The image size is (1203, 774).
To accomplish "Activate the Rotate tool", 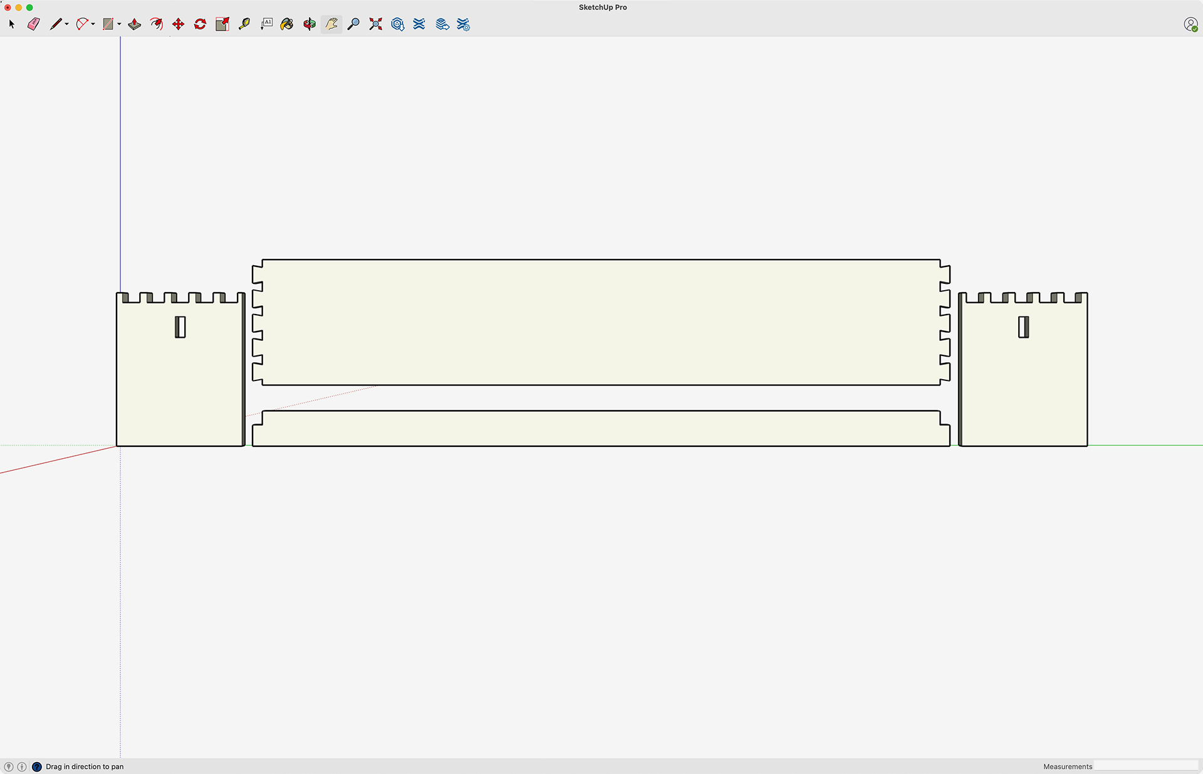I will click(x=200, y=24).
